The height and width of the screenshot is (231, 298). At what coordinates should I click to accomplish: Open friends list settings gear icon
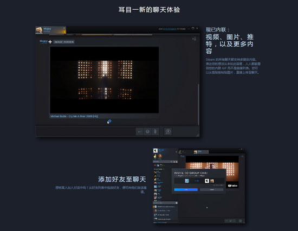pos(176,152)
